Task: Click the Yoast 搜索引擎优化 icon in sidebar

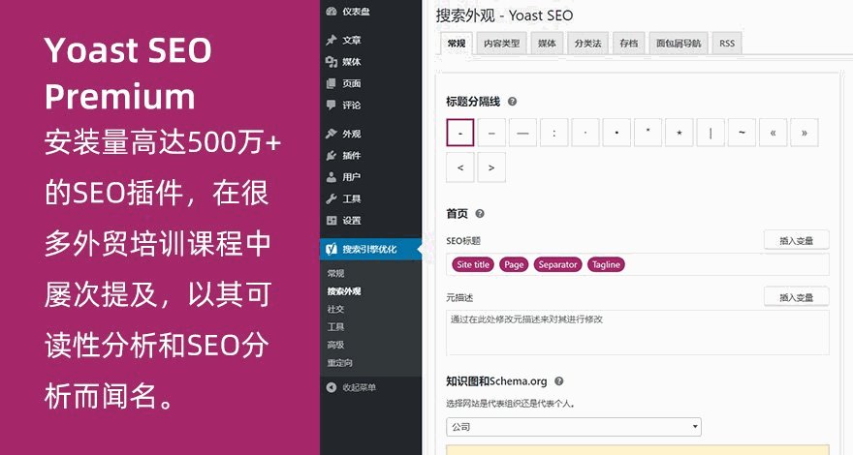Action: [x=332, y=249]
